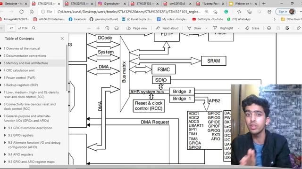Open the contents sidebar toggle icon
This screenshot has width=302, height=169.
(x=1, y=28)
